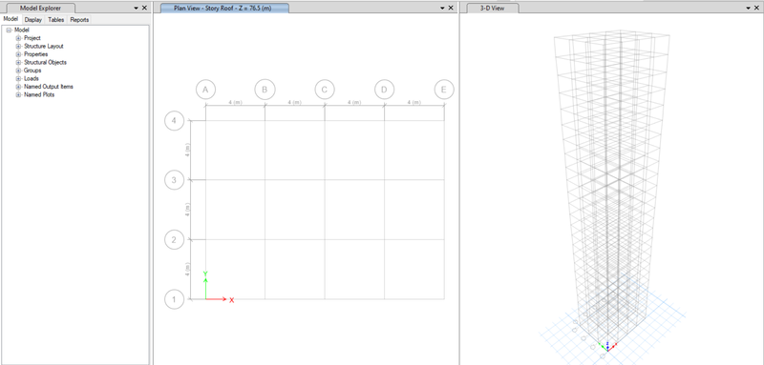This screenshot has width=764, height=365.
Task: Select the Named Output Items entry
Action: point(49,87)
